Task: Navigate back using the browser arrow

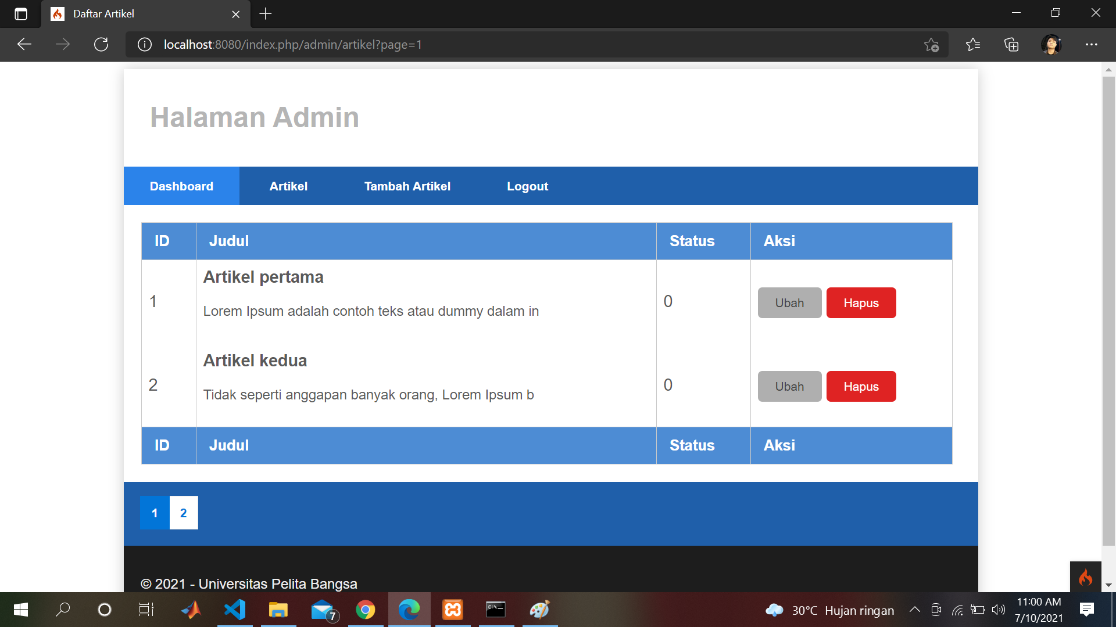Action: point(24,44)
